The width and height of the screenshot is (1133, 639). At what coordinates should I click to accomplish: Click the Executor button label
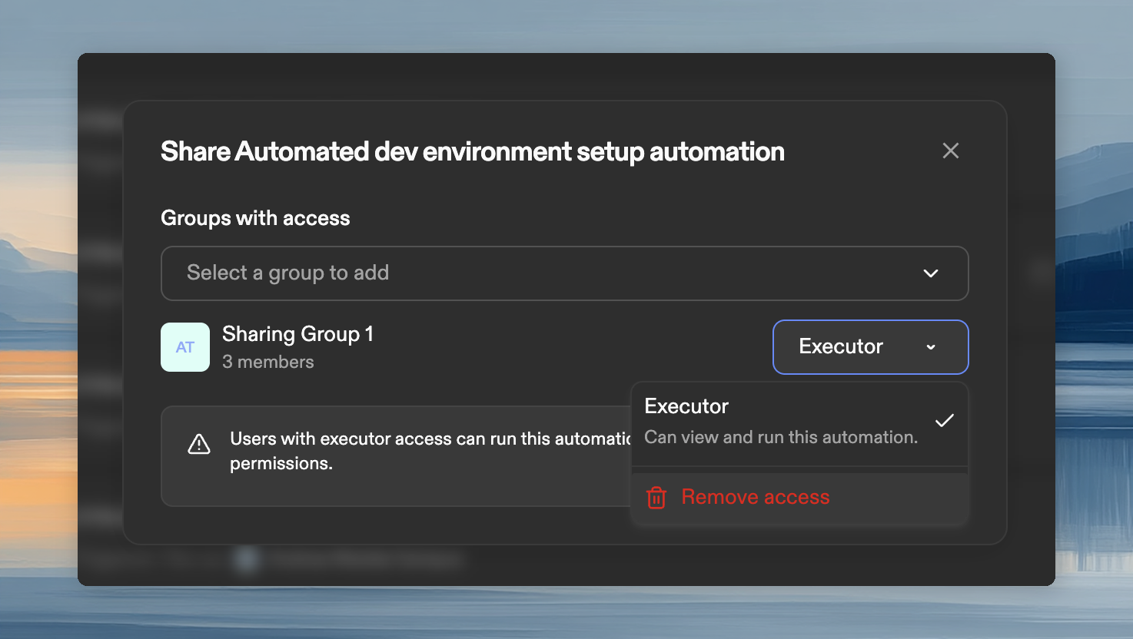[x=841, y=347]
